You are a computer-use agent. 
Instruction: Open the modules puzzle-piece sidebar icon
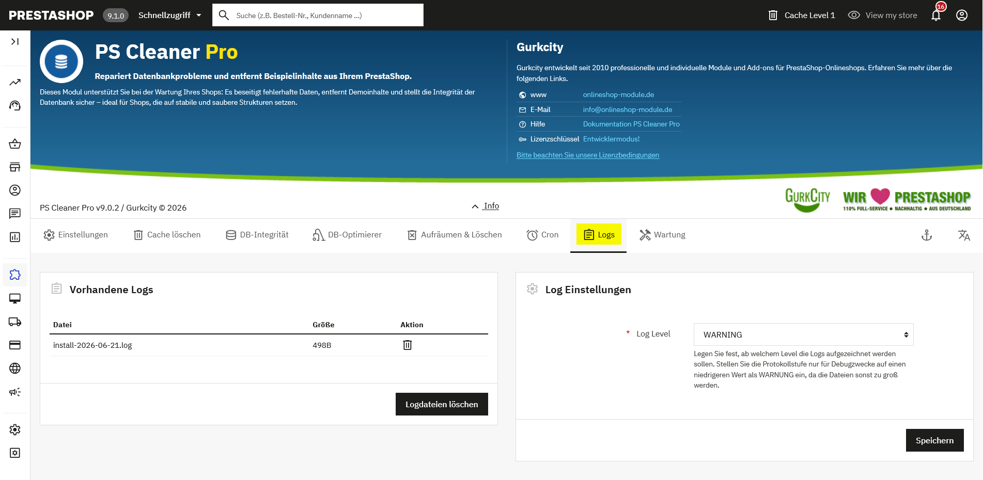[15, 275]
